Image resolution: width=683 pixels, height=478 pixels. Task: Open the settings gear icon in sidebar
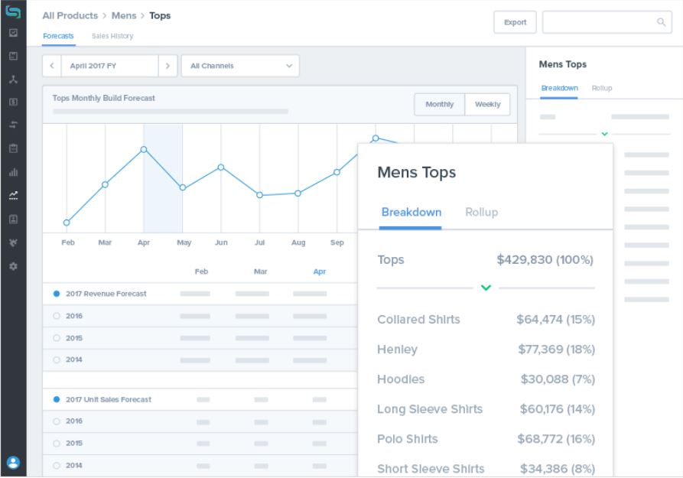[x=14, y=266]
